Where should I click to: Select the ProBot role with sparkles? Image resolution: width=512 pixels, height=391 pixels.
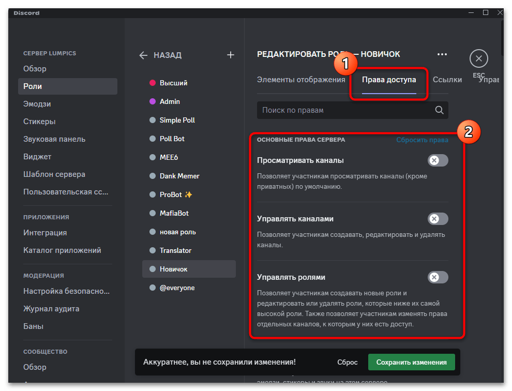[x=176, y=194]
